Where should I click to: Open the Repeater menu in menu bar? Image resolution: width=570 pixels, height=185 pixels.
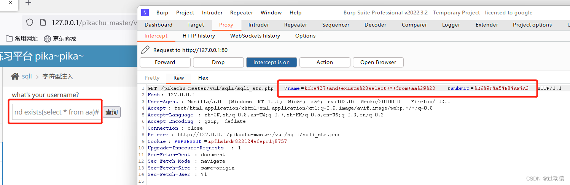242,13
